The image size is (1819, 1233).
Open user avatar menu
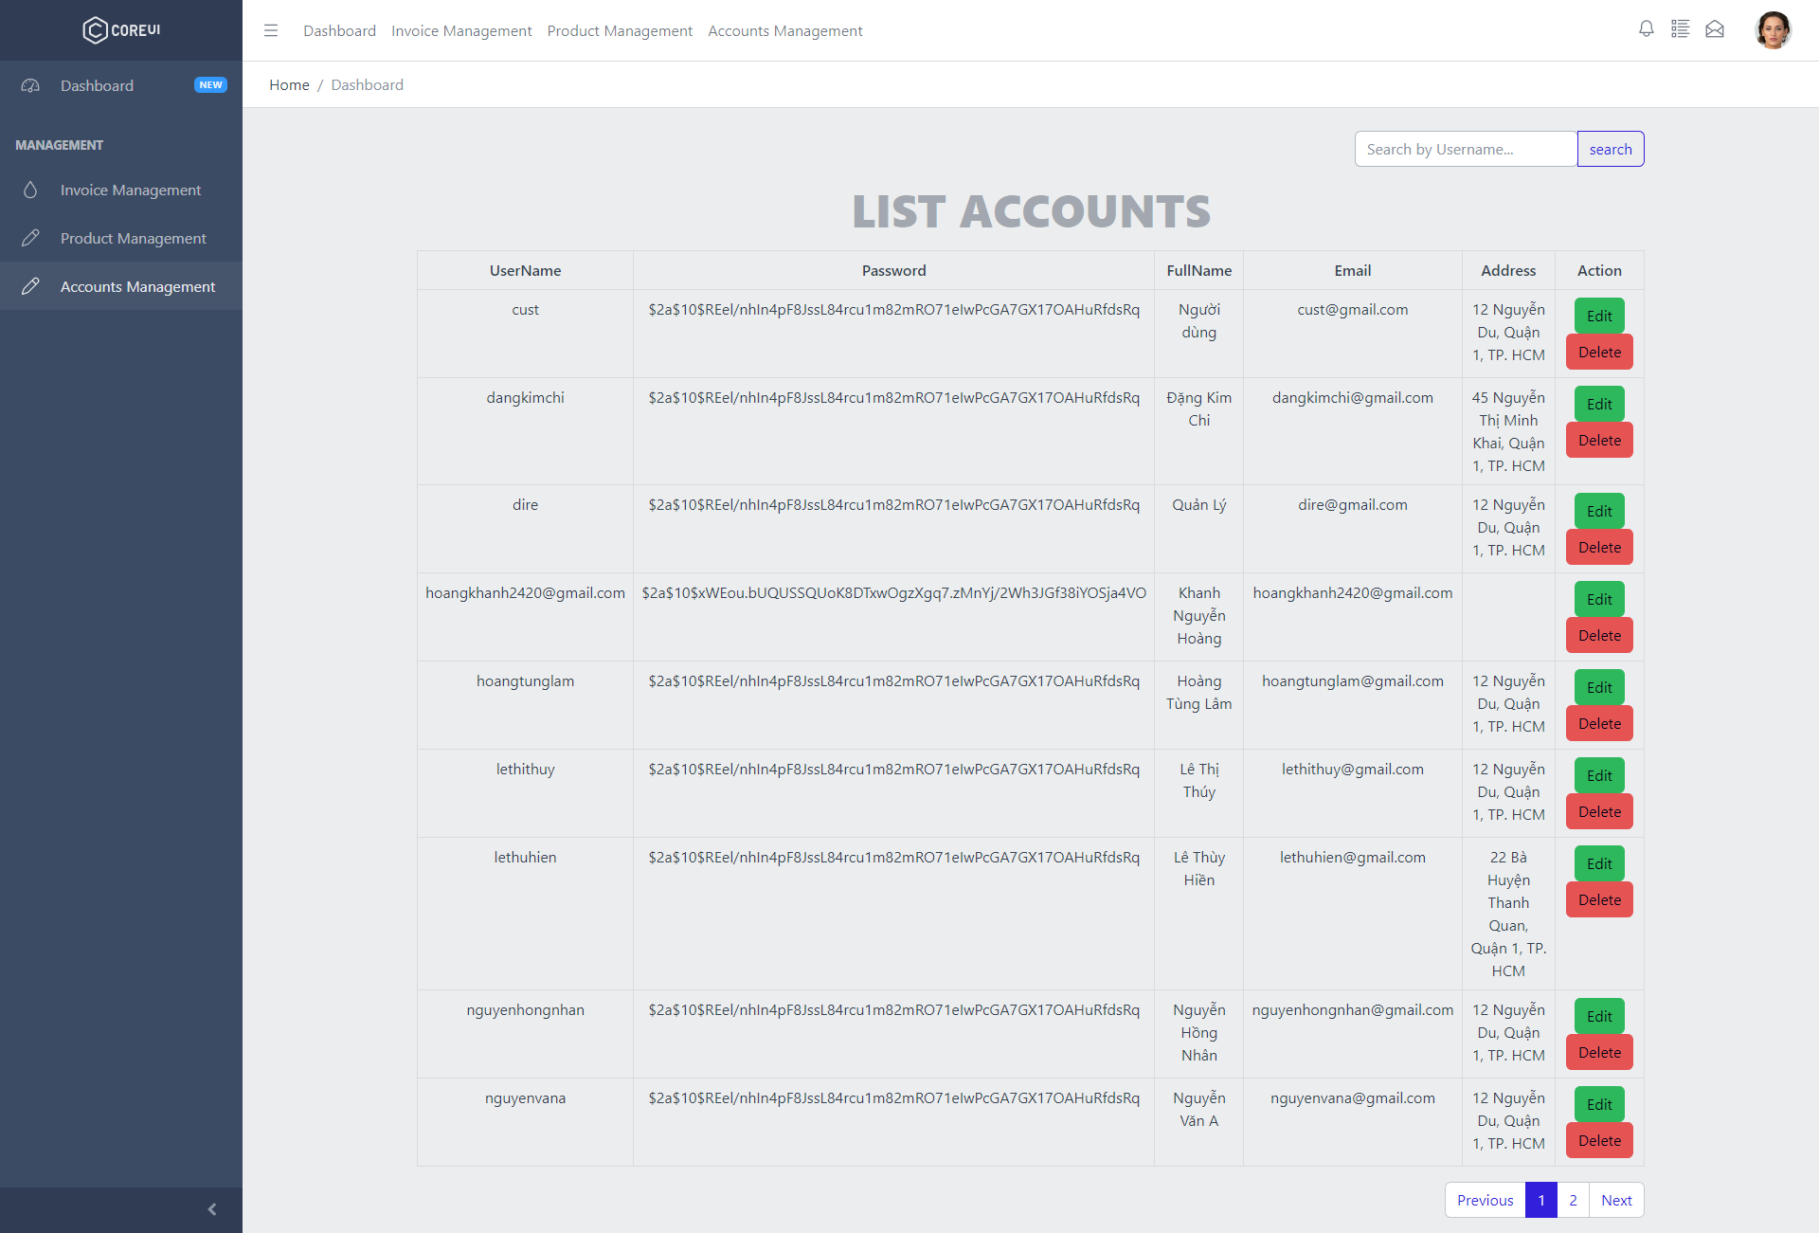click(1773, 30)
